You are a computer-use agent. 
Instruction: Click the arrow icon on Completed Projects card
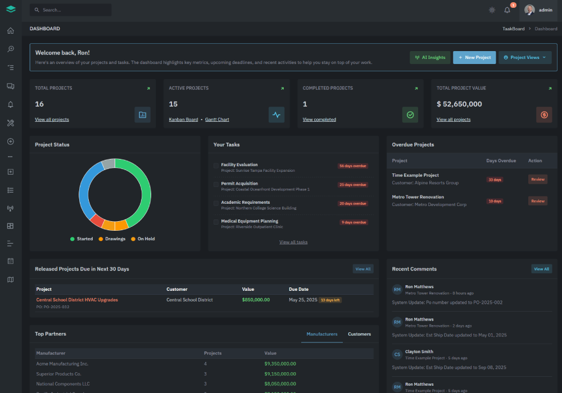click(x=416, y=88)
